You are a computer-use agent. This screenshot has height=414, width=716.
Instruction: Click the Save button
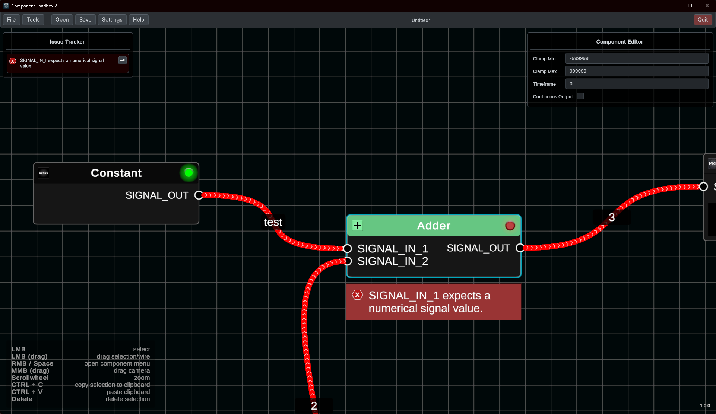pos(85,20)
